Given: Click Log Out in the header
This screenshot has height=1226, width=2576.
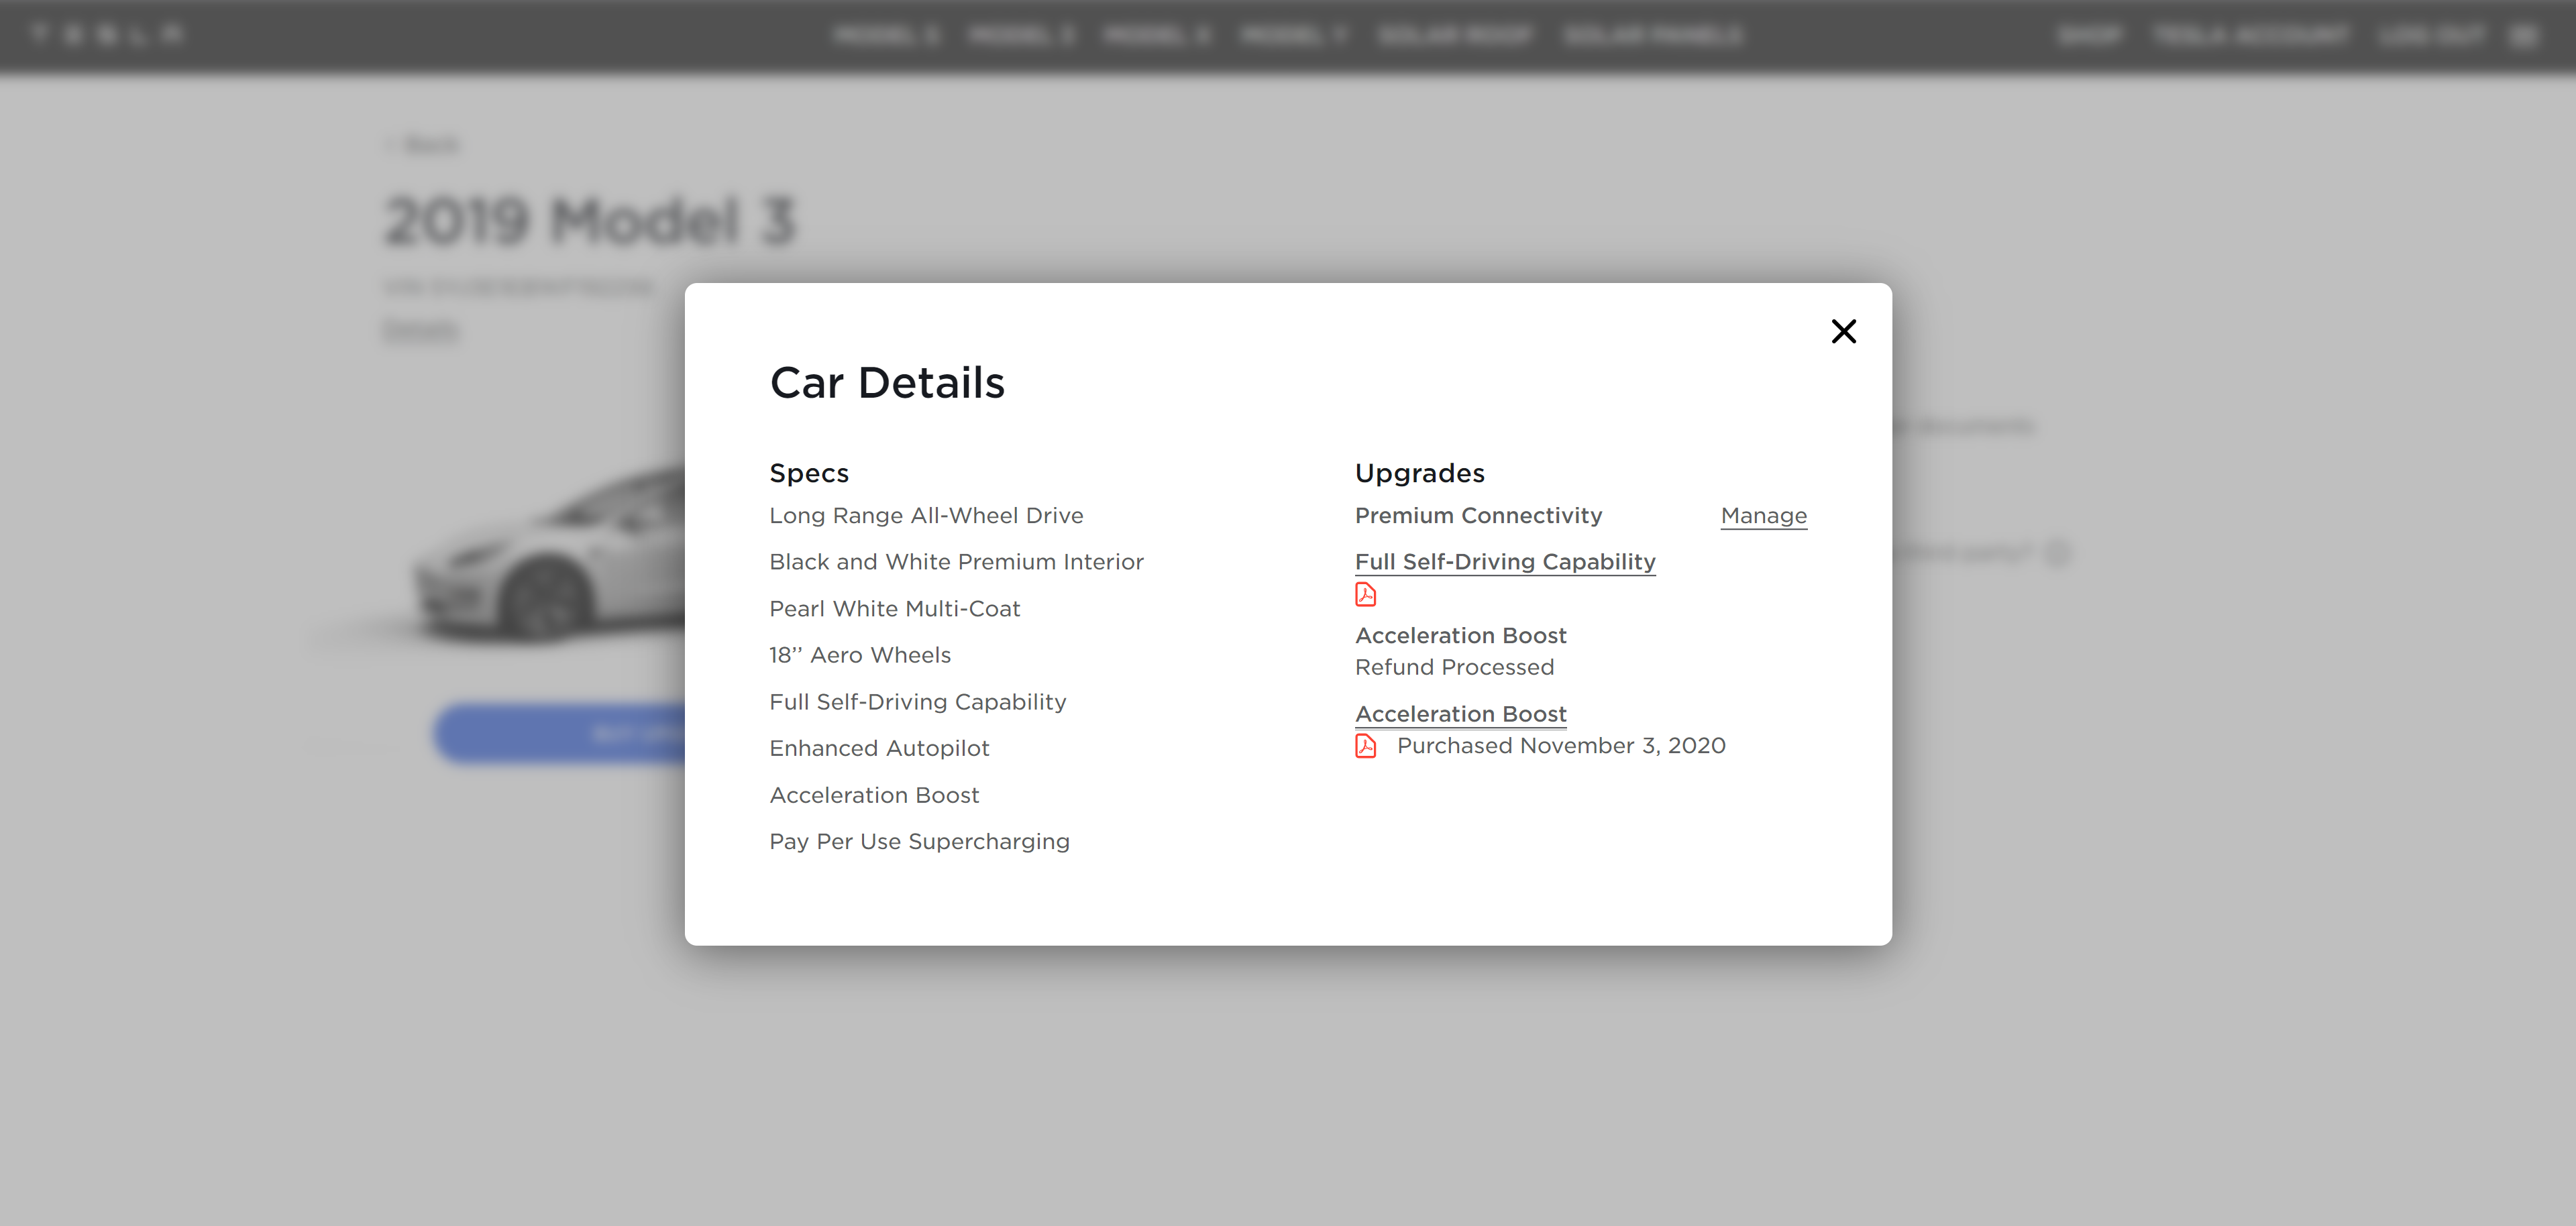Looking at the screenshot, I should [2432, 36].
